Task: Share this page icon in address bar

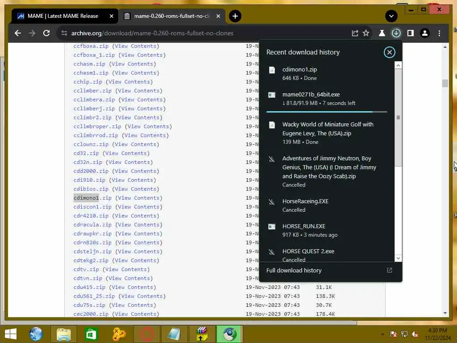Action: tap(355, 33)
